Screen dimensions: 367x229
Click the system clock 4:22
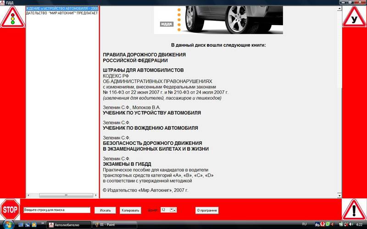pyautogui.click(x=359, y=224)
